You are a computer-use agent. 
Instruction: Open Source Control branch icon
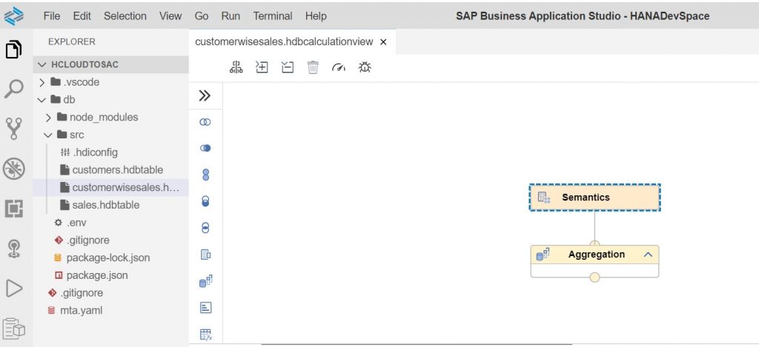pyautogui.click(x=14, y=129)
